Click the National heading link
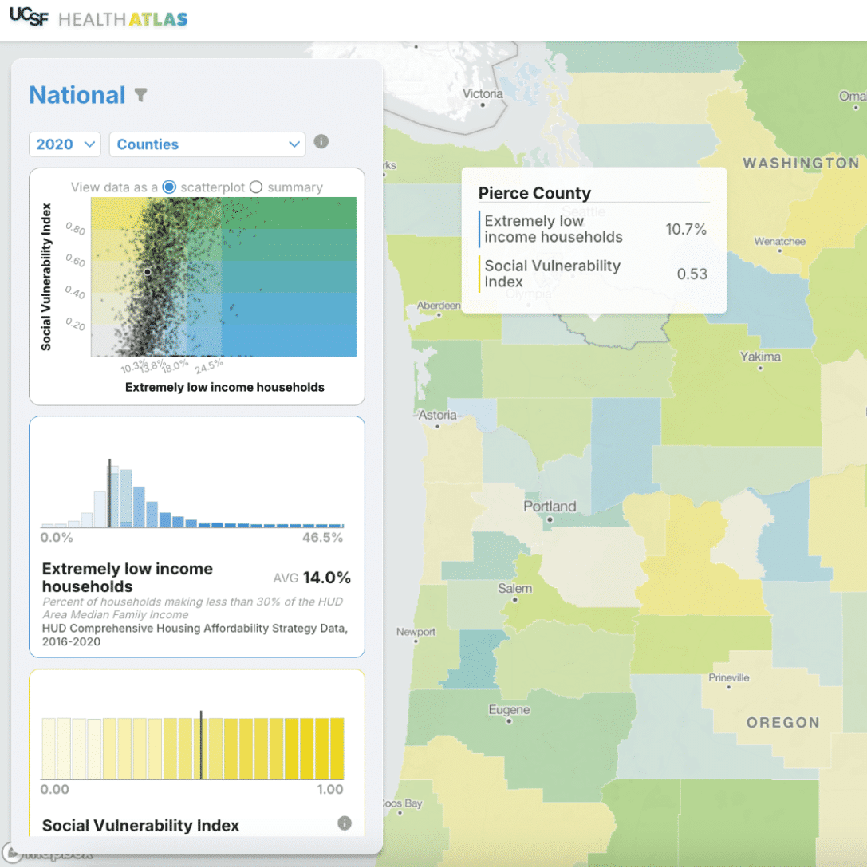This screenshot has width=867, height=868. 77,95
